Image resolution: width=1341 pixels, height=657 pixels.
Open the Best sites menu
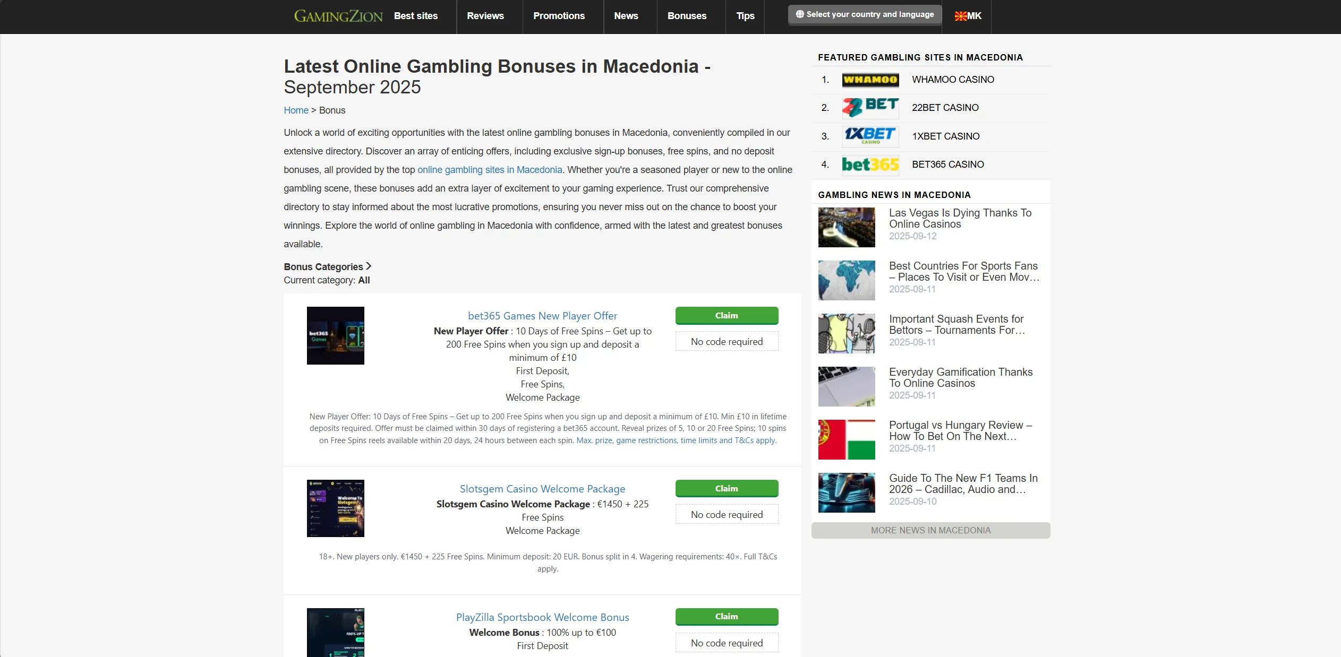[416, 16]
